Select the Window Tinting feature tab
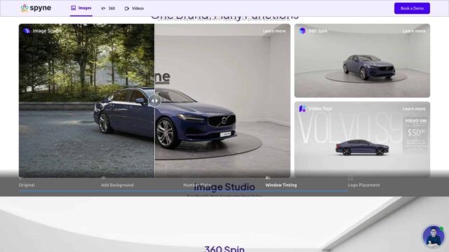 (281, 185)
